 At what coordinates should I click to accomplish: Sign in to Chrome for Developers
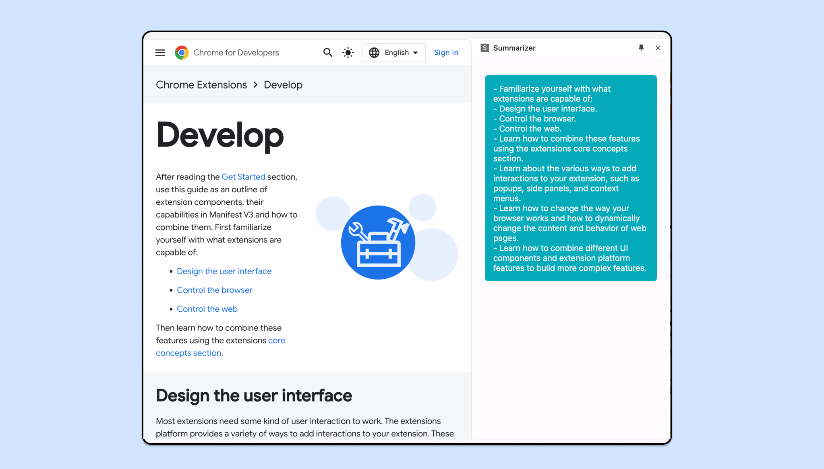[x=446, y=52]
